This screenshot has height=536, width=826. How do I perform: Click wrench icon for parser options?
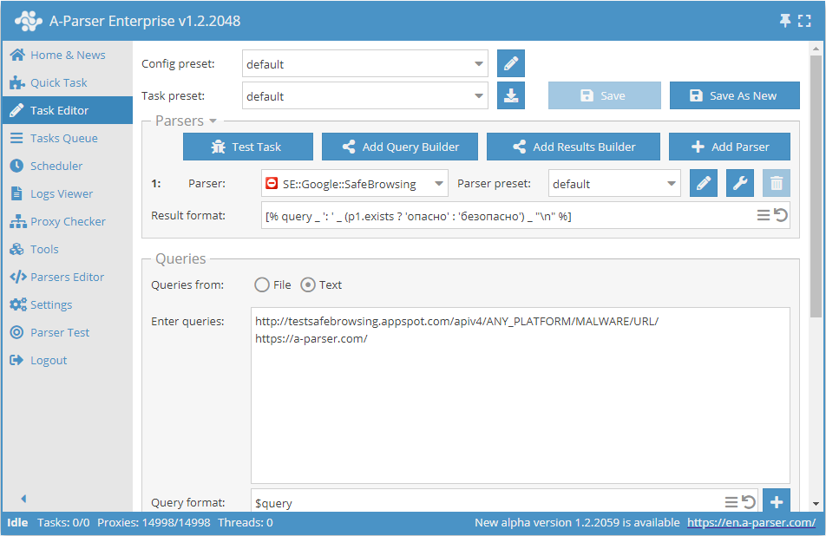[x=740, y=183]
